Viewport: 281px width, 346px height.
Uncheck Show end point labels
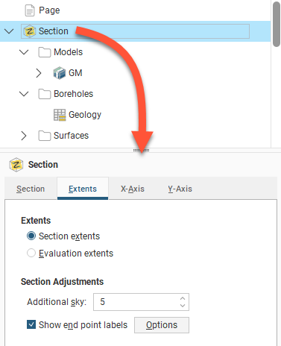(x=31, y=324)
